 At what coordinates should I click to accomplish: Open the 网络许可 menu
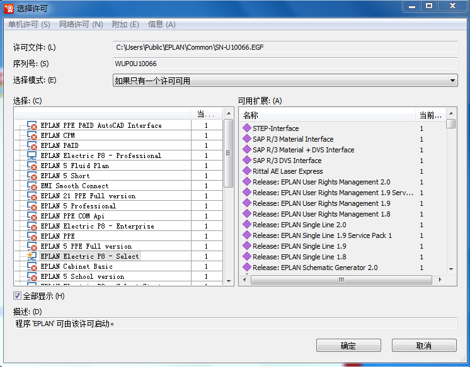click(x=81, y=25)
